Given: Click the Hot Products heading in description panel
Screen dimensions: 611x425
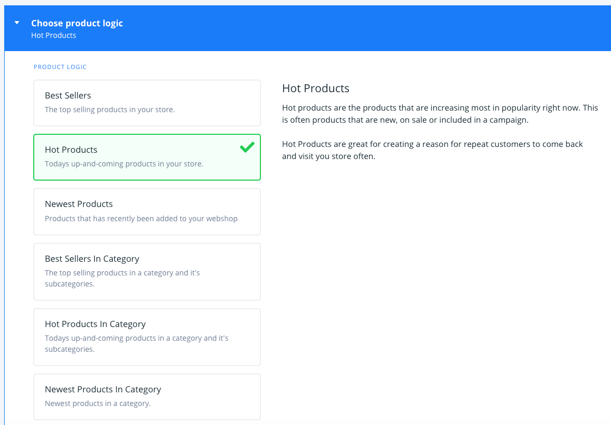Looking at the screenshot, I should (x=316, y=88).
